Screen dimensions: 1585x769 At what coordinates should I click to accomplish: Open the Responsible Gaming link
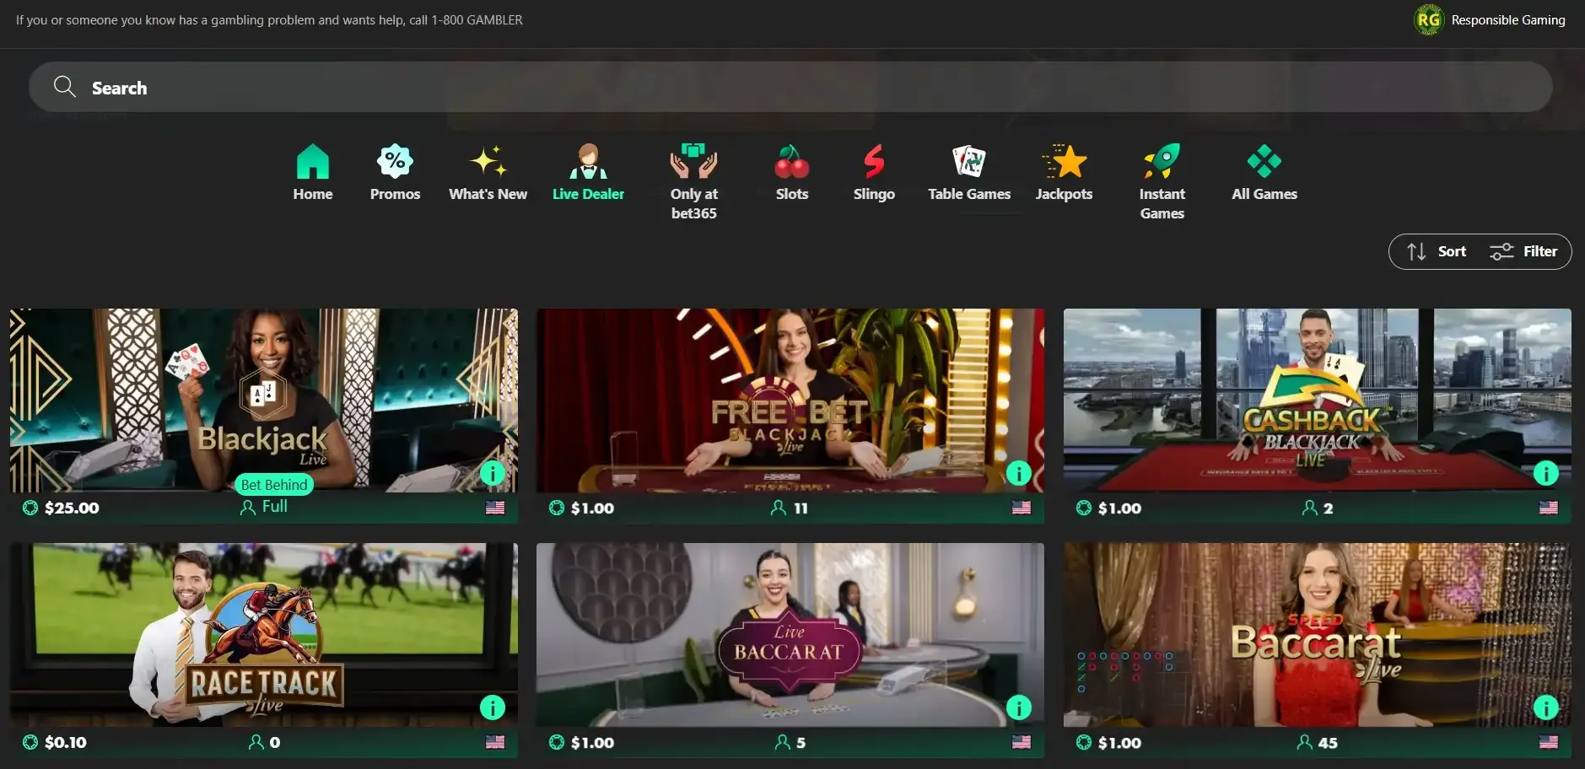(1491, 20)
